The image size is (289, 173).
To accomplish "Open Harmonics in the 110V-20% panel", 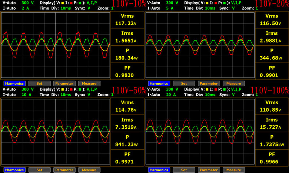I will (159, 84).
